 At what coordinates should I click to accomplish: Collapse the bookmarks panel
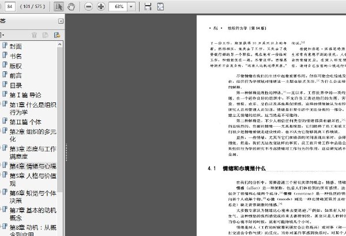(x=61, y=21)
